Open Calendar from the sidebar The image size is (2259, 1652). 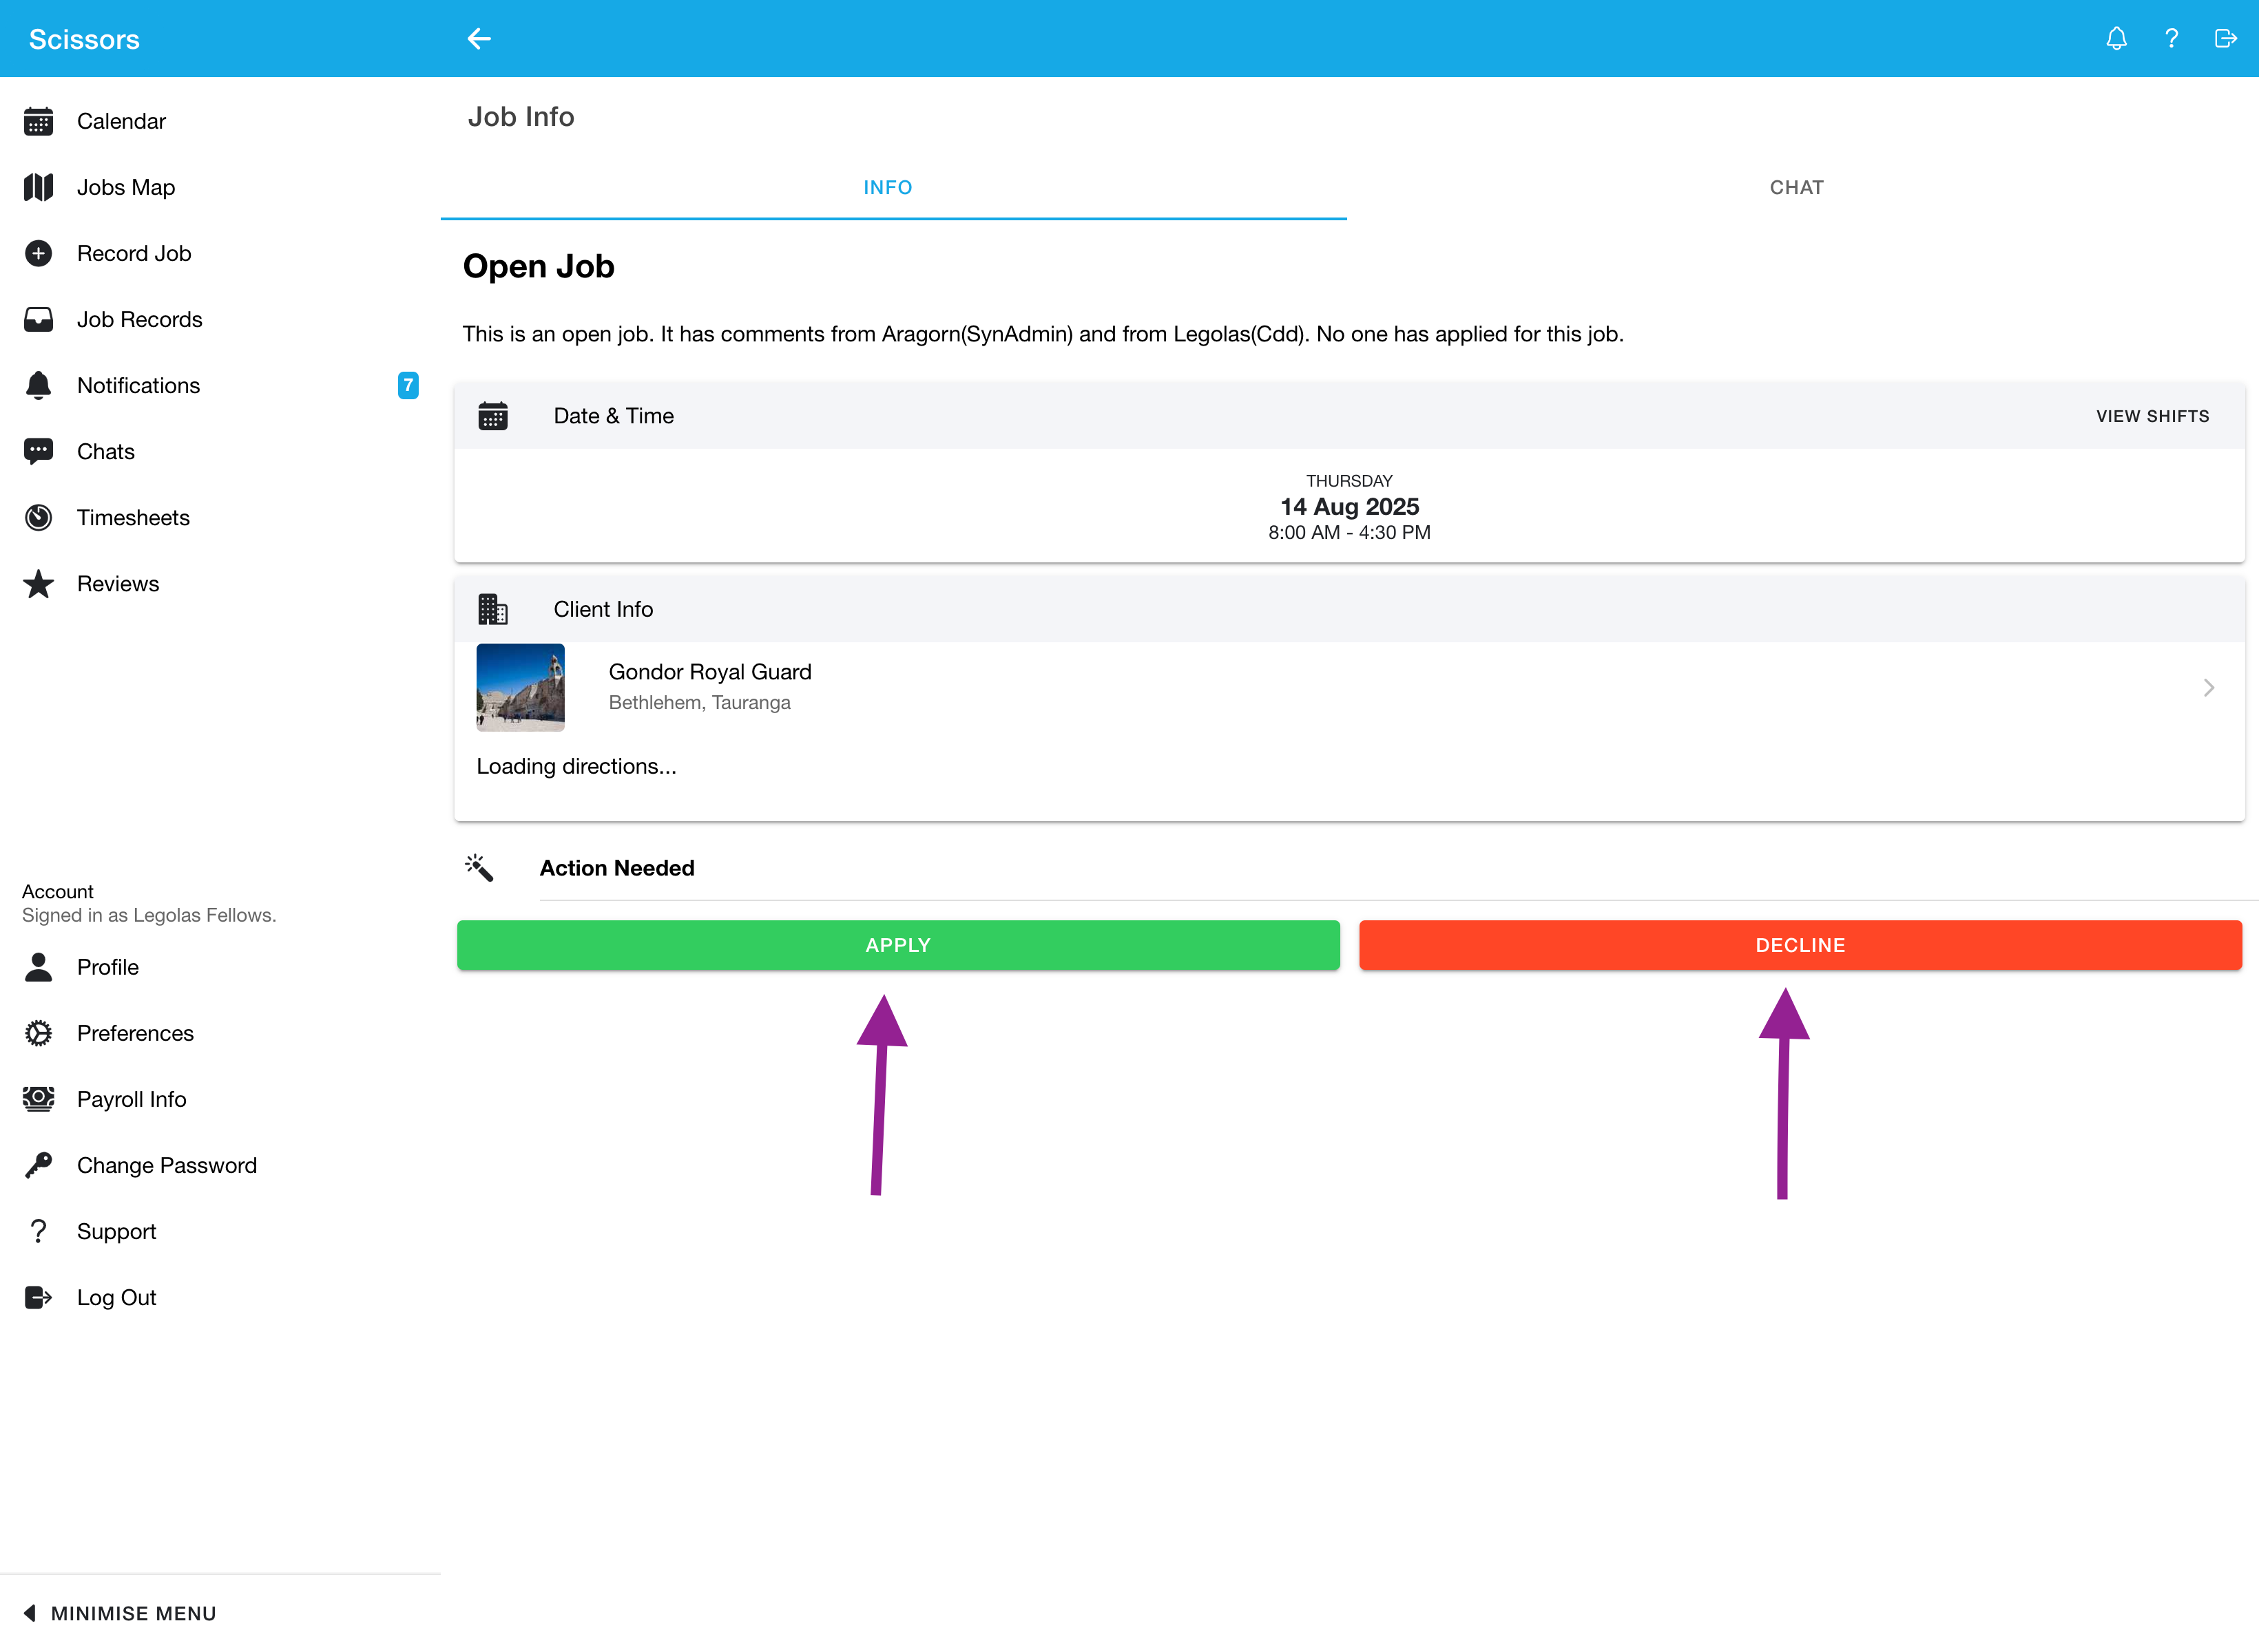[121, 121]
